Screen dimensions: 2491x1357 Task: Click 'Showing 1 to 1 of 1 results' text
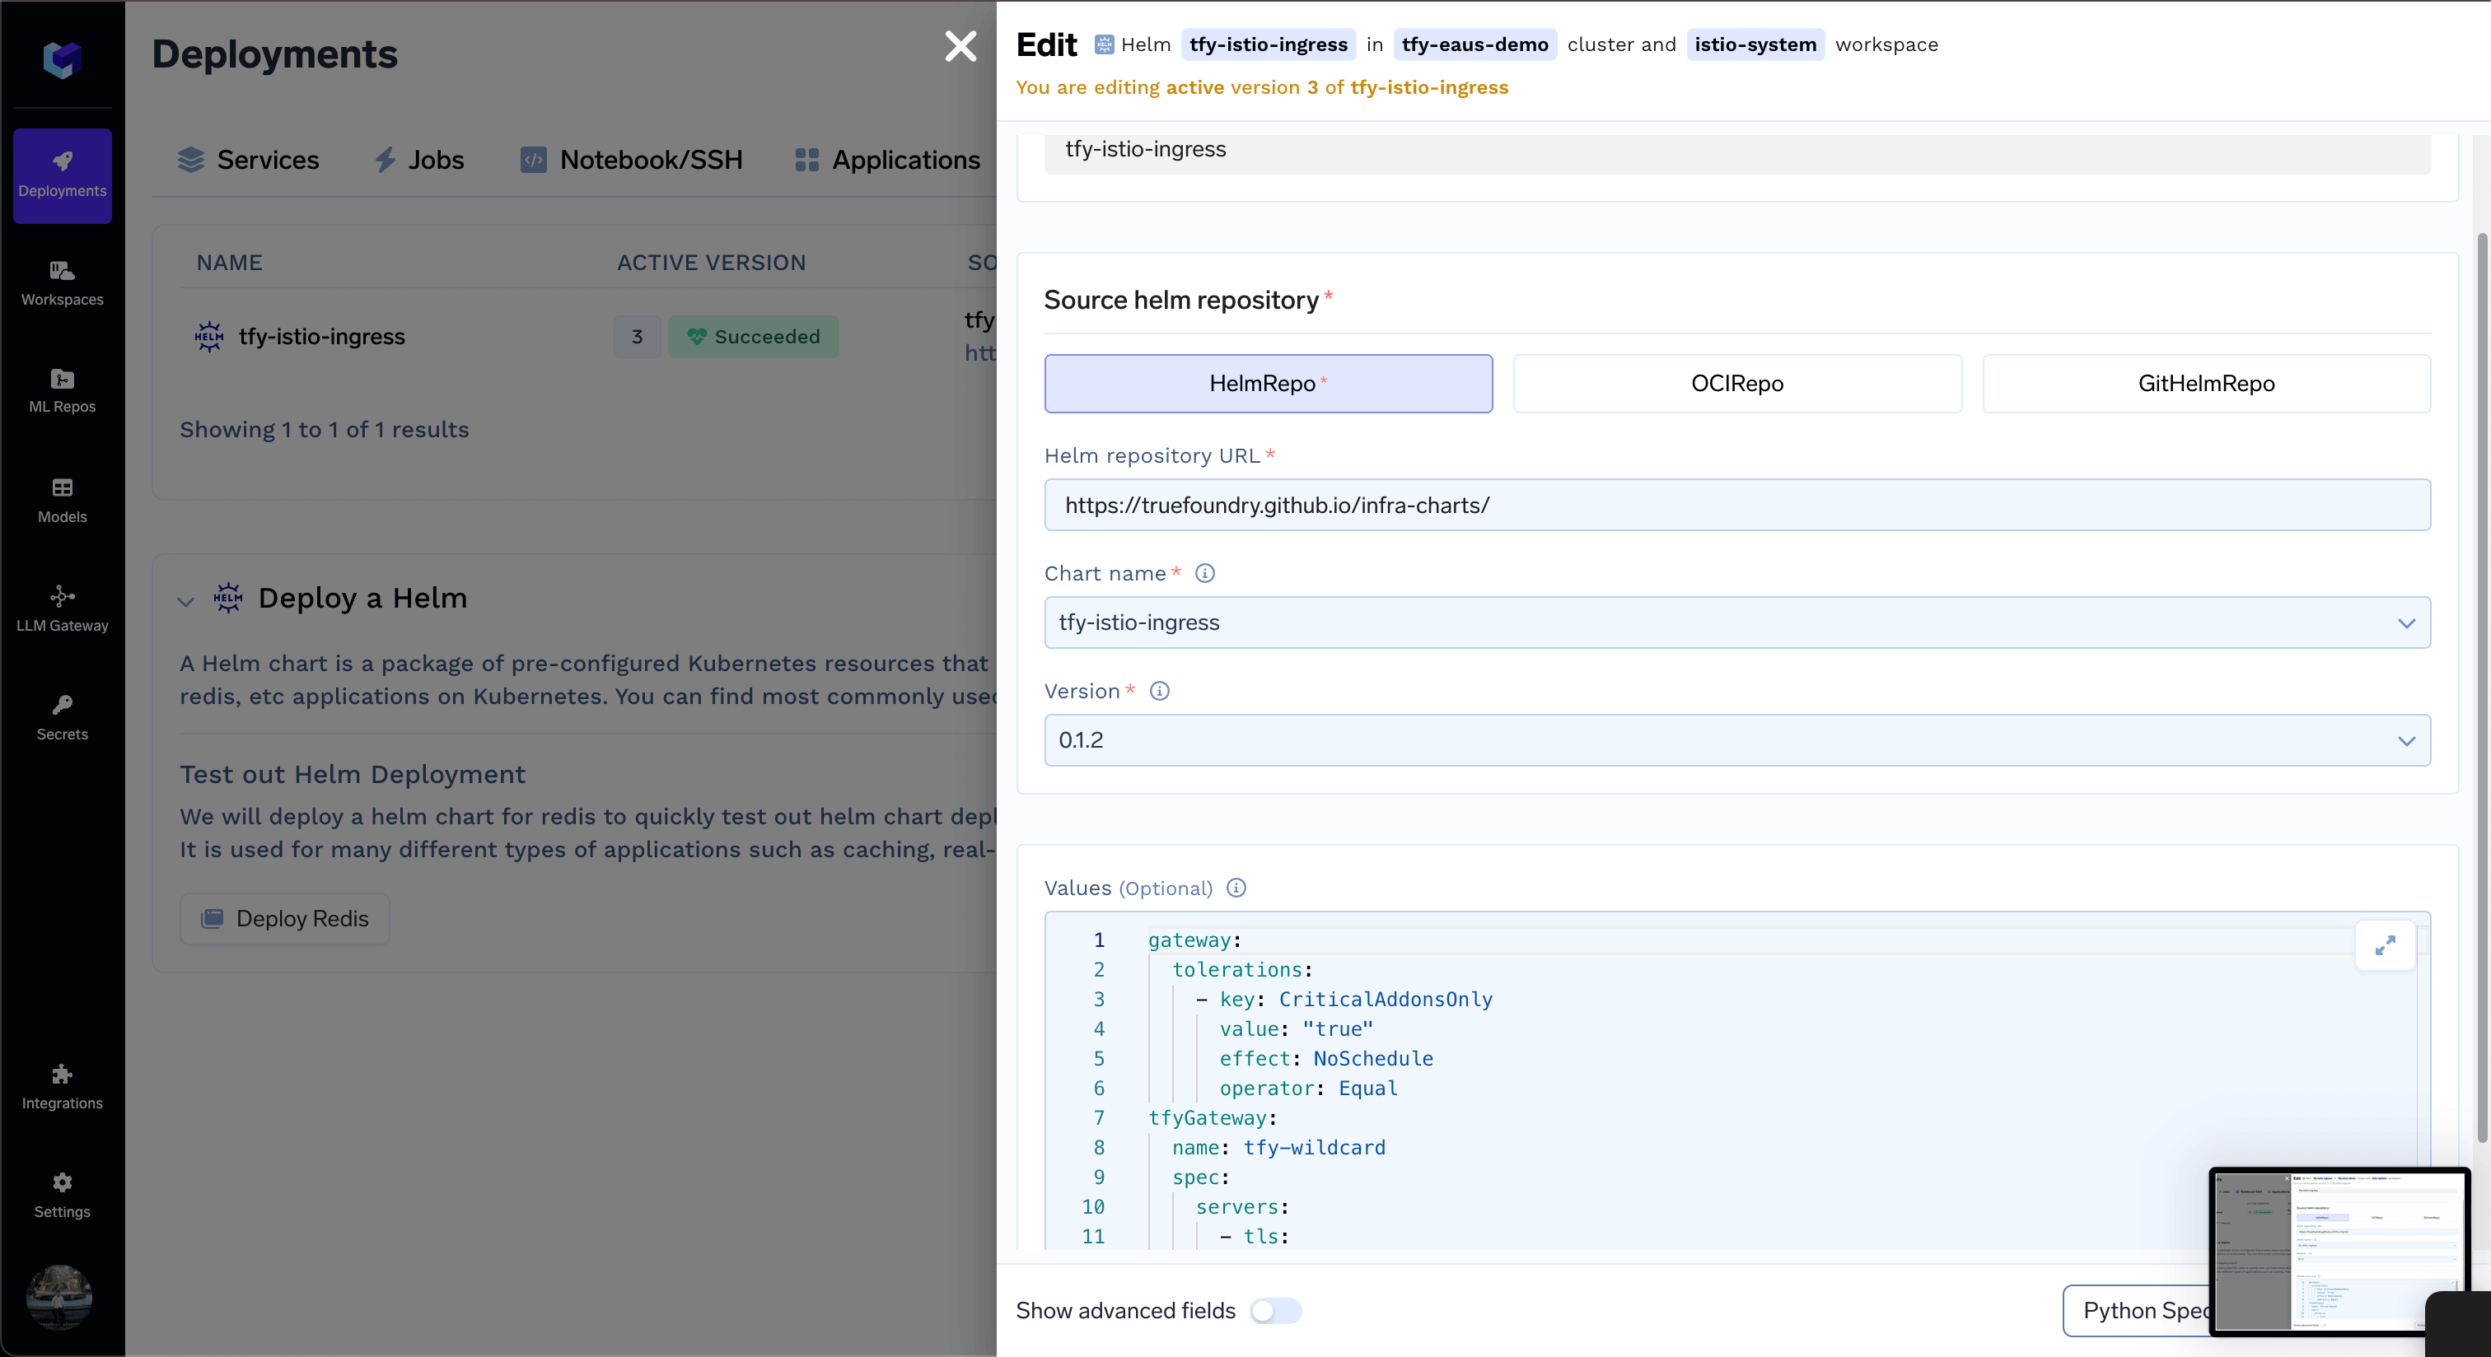[324, 429]
